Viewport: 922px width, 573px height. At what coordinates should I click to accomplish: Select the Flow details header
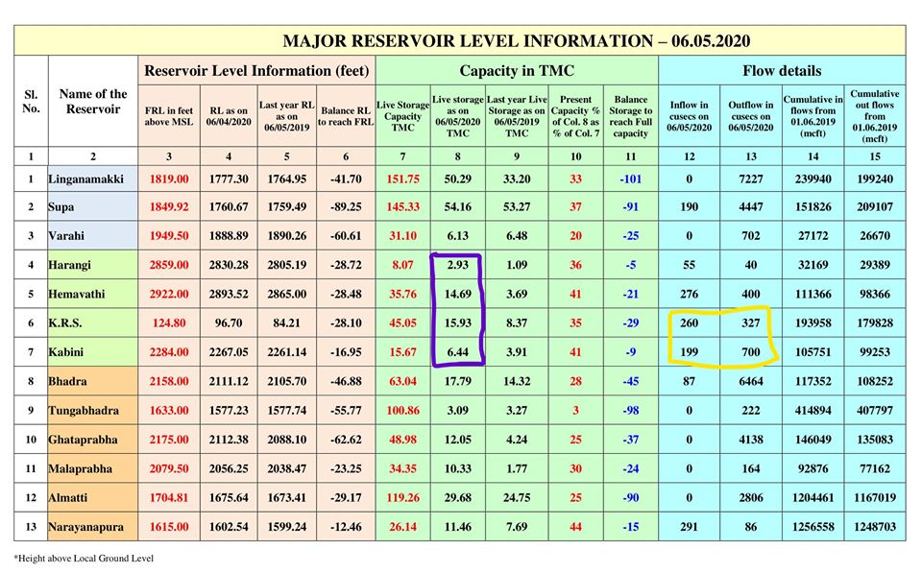coord(781,71)
